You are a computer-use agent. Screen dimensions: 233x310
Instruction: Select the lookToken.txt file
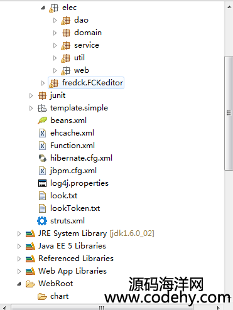pos(75,208)
